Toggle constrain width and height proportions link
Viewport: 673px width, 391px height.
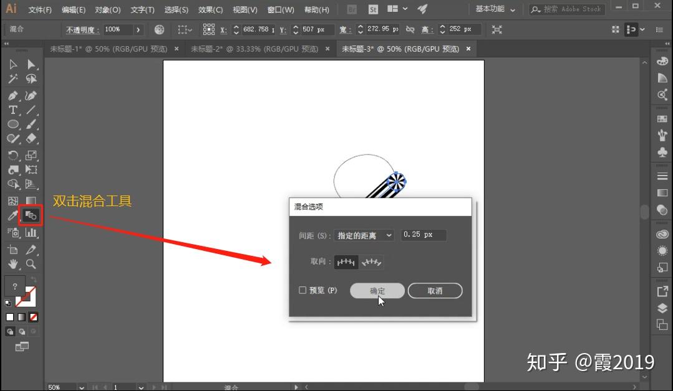pyautogui.click(x=410, y=29)
